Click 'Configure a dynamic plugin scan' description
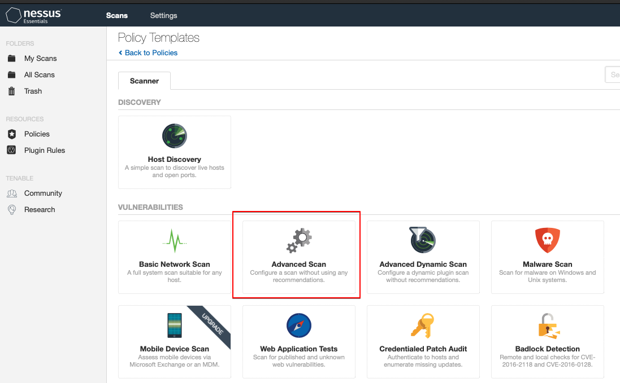The width and height of the screenshot is (620, 383). coord(423,276)
